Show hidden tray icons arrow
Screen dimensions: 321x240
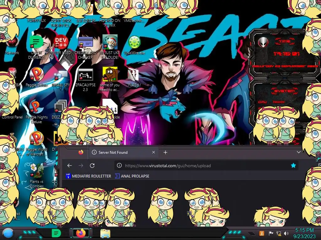[x=252, y=233]
